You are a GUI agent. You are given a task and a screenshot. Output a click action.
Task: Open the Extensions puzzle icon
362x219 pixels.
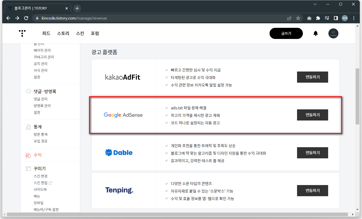[x=318, y=18]
